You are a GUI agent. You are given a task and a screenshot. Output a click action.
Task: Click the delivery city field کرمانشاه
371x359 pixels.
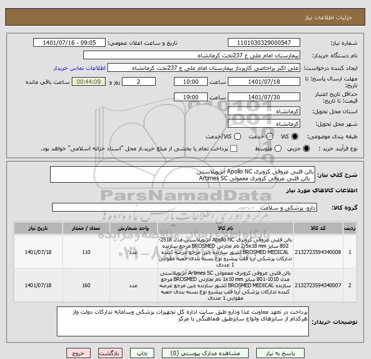pyautogui.click(x=264, y=124)
